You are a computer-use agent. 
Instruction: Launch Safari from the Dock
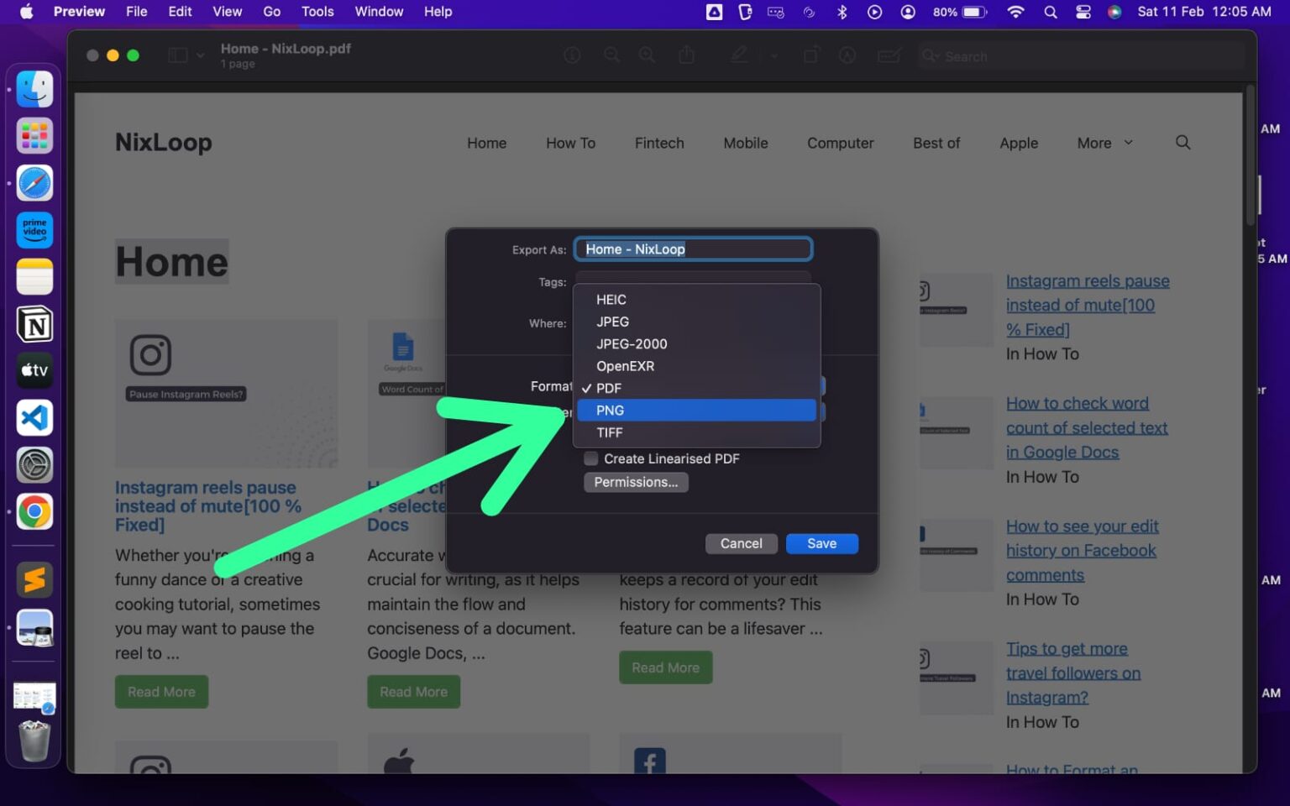pyautogui.click(x=34, y=183)
